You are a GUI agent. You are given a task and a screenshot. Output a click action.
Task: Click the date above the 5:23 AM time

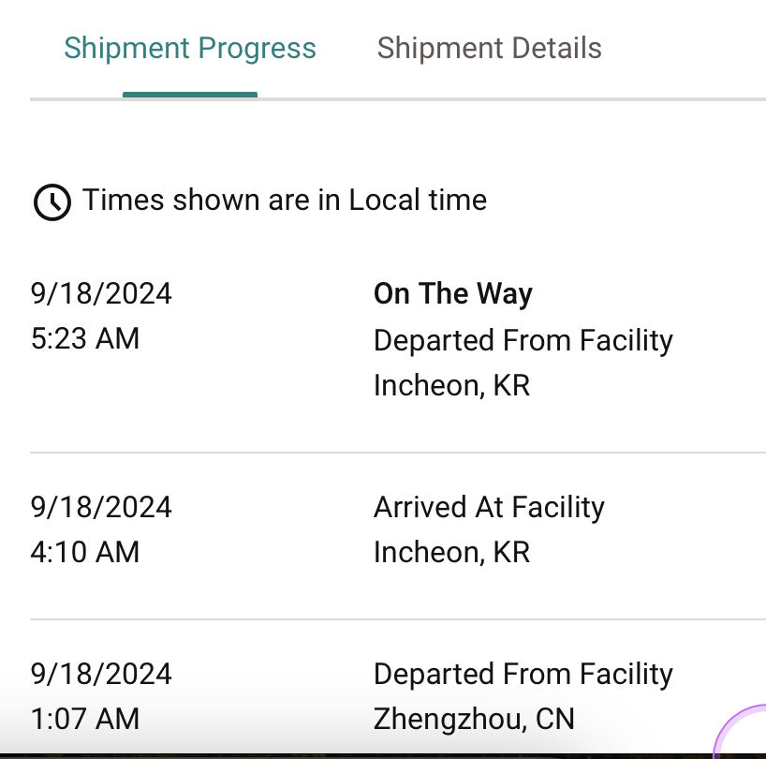click(101, 294)
